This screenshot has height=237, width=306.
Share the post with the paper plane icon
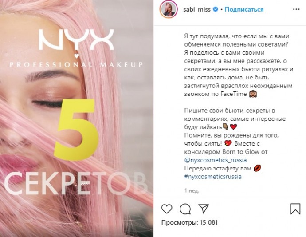(204, 209)
